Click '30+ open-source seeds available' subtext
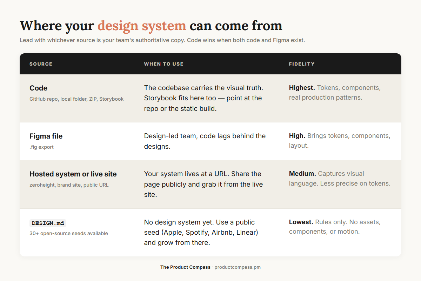421x281 pixels. click(x=69, y=233)
